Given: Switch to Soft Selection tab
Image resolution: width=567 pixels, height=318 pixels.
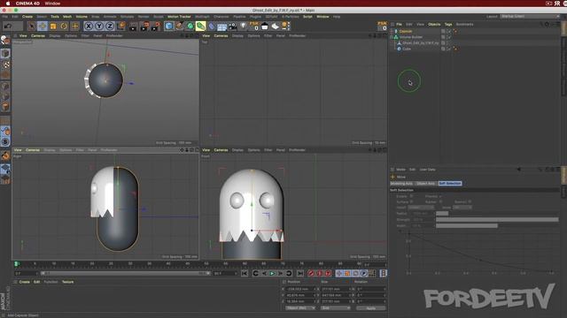Looking at the screenshot, I should tap(450, 184).
